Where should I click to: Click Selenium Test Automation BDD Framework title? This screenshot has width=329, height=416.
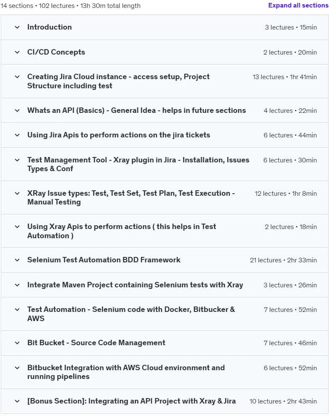pyautogui.click(x=104, y=260)
